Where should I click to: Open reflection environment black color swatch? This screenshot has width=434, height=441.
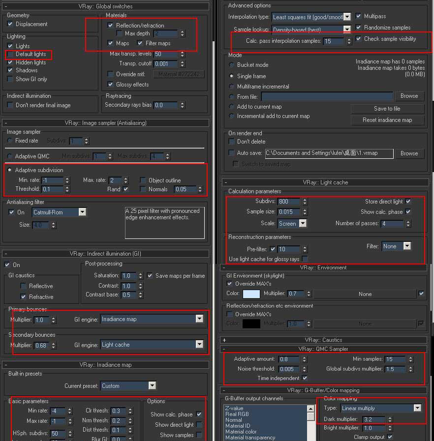[x=251, y=323]
